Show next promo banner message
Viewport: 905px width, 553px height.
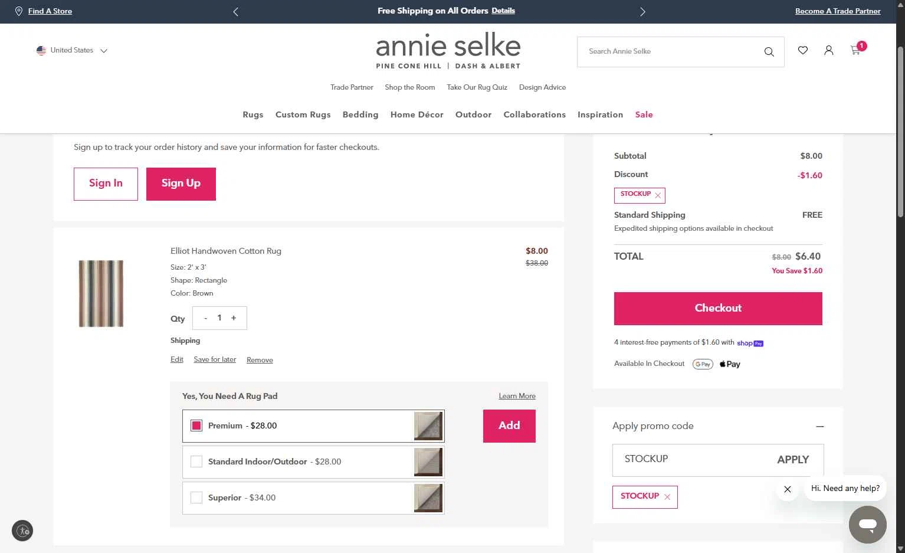(643, 11)
